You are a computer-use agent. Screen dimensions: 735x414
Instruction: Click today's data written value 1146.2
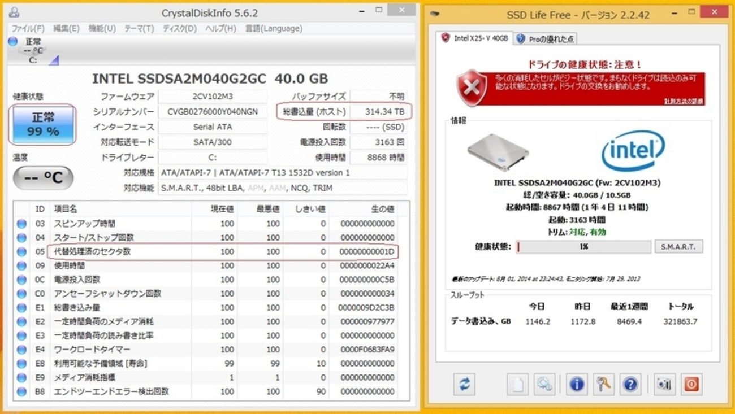coord(537,321)
